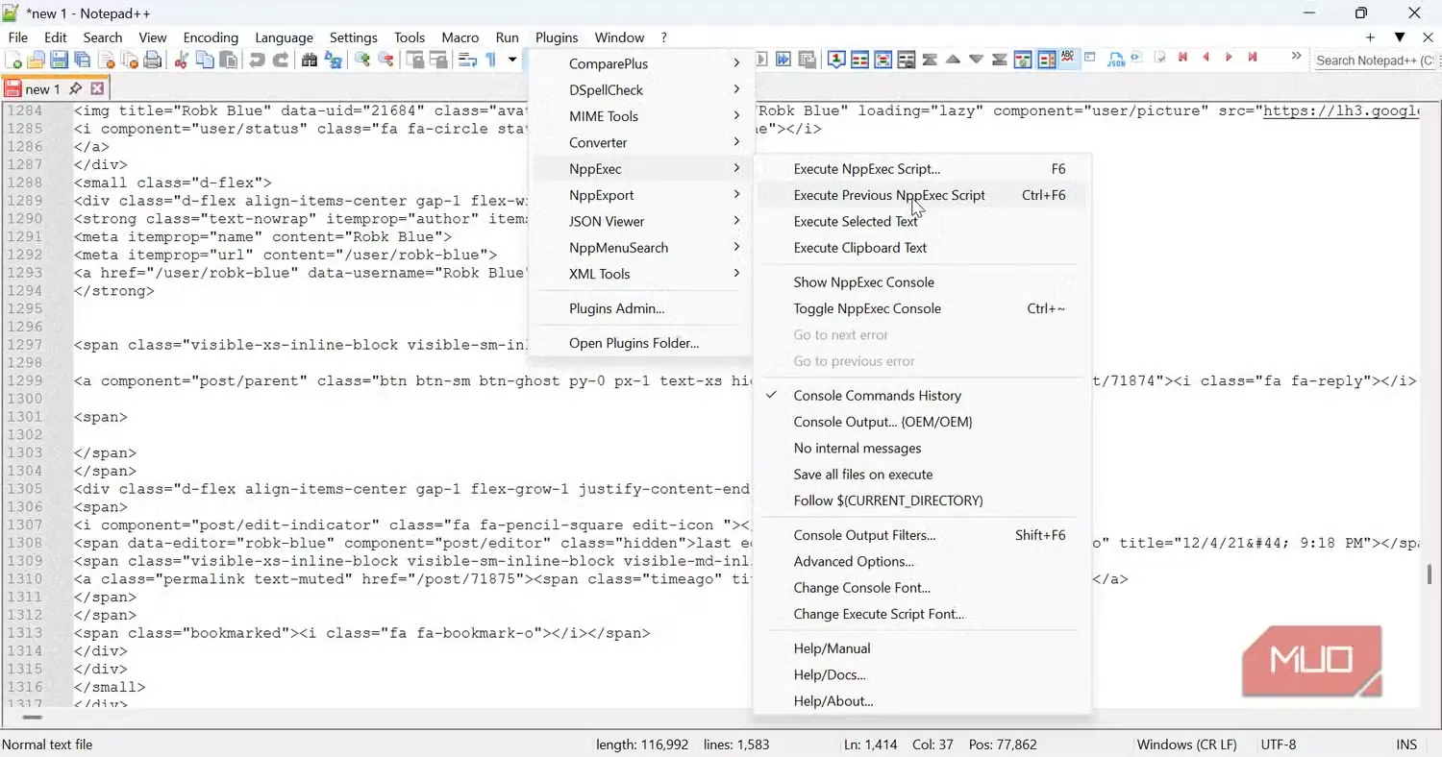
Task: Click the red previous-difference arrow icon
Action: tap(1206, 58)
